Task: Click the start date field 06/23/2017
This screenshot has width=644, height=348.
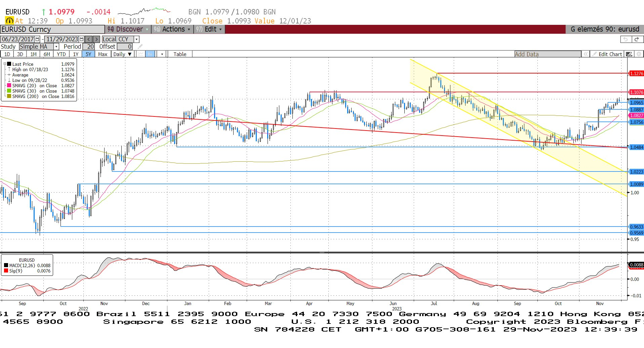Action: [x=18, y=39]
